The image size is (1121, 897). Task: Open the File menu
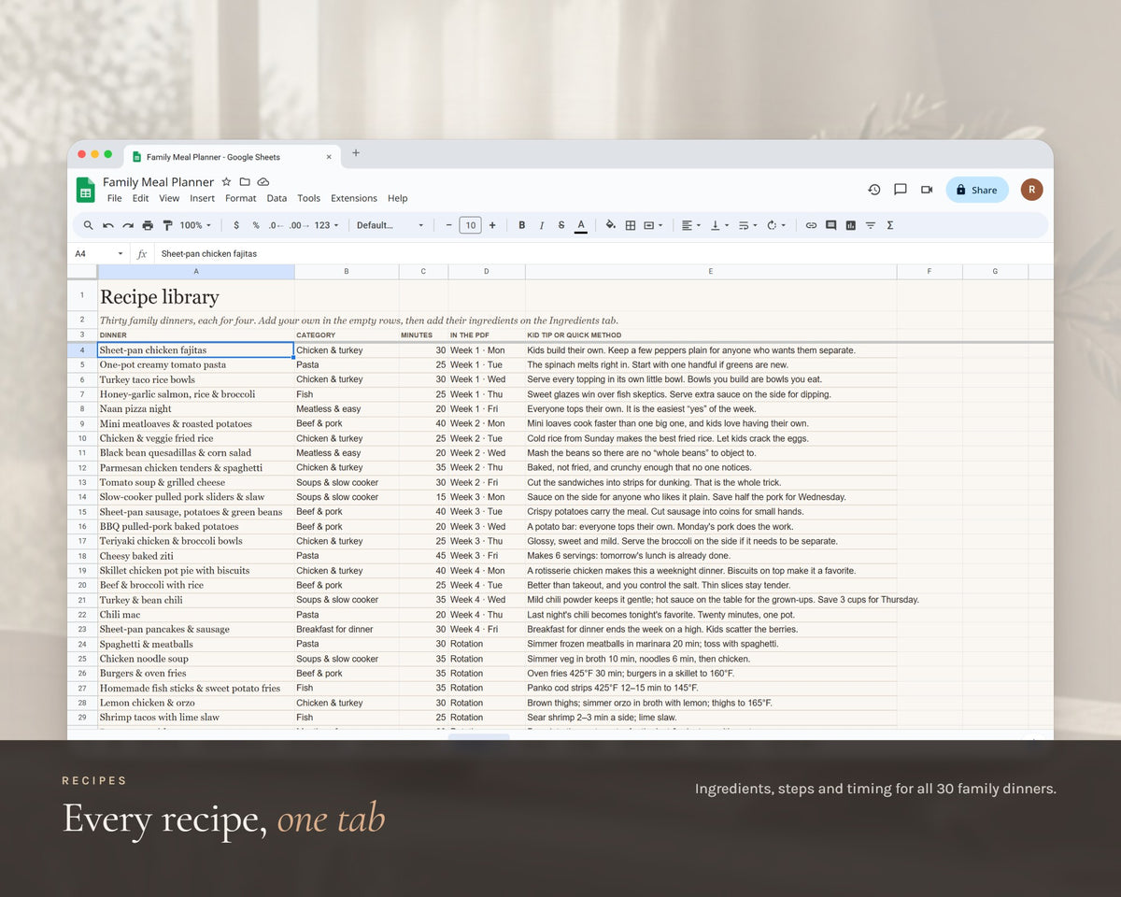pyautogui.click(x=114, y=198)
